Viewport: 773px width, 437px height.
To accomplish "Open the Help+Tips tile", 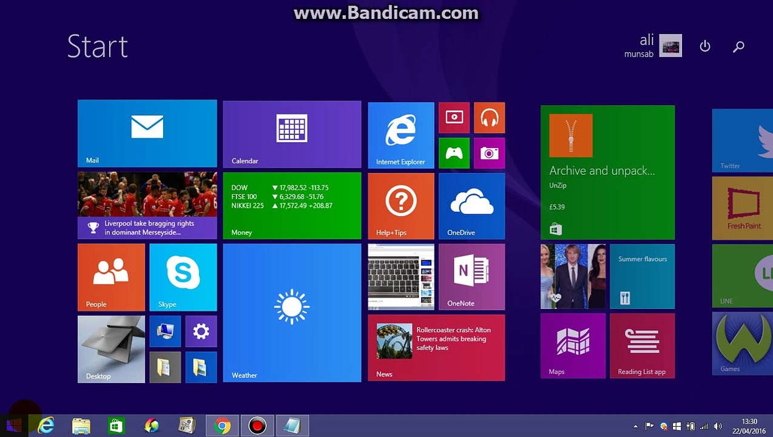I will [x=401, y=206].
